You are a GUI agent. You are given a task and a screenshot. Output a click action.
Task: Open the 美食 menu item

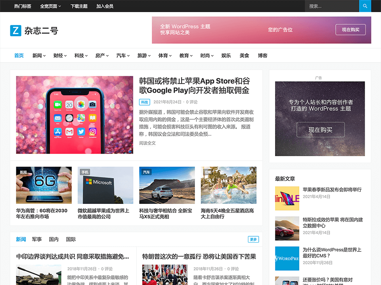(244, 56)
